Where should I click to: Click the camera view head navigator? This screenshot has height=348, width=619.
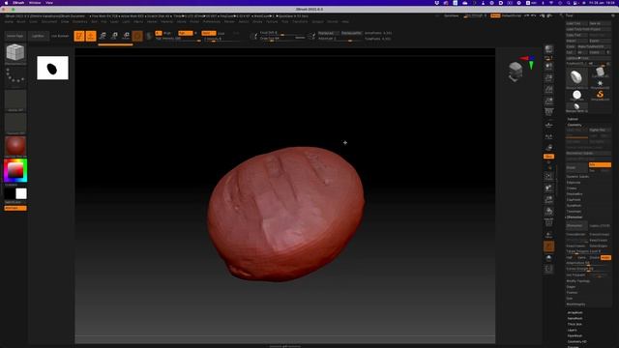[x=516, y=72]
